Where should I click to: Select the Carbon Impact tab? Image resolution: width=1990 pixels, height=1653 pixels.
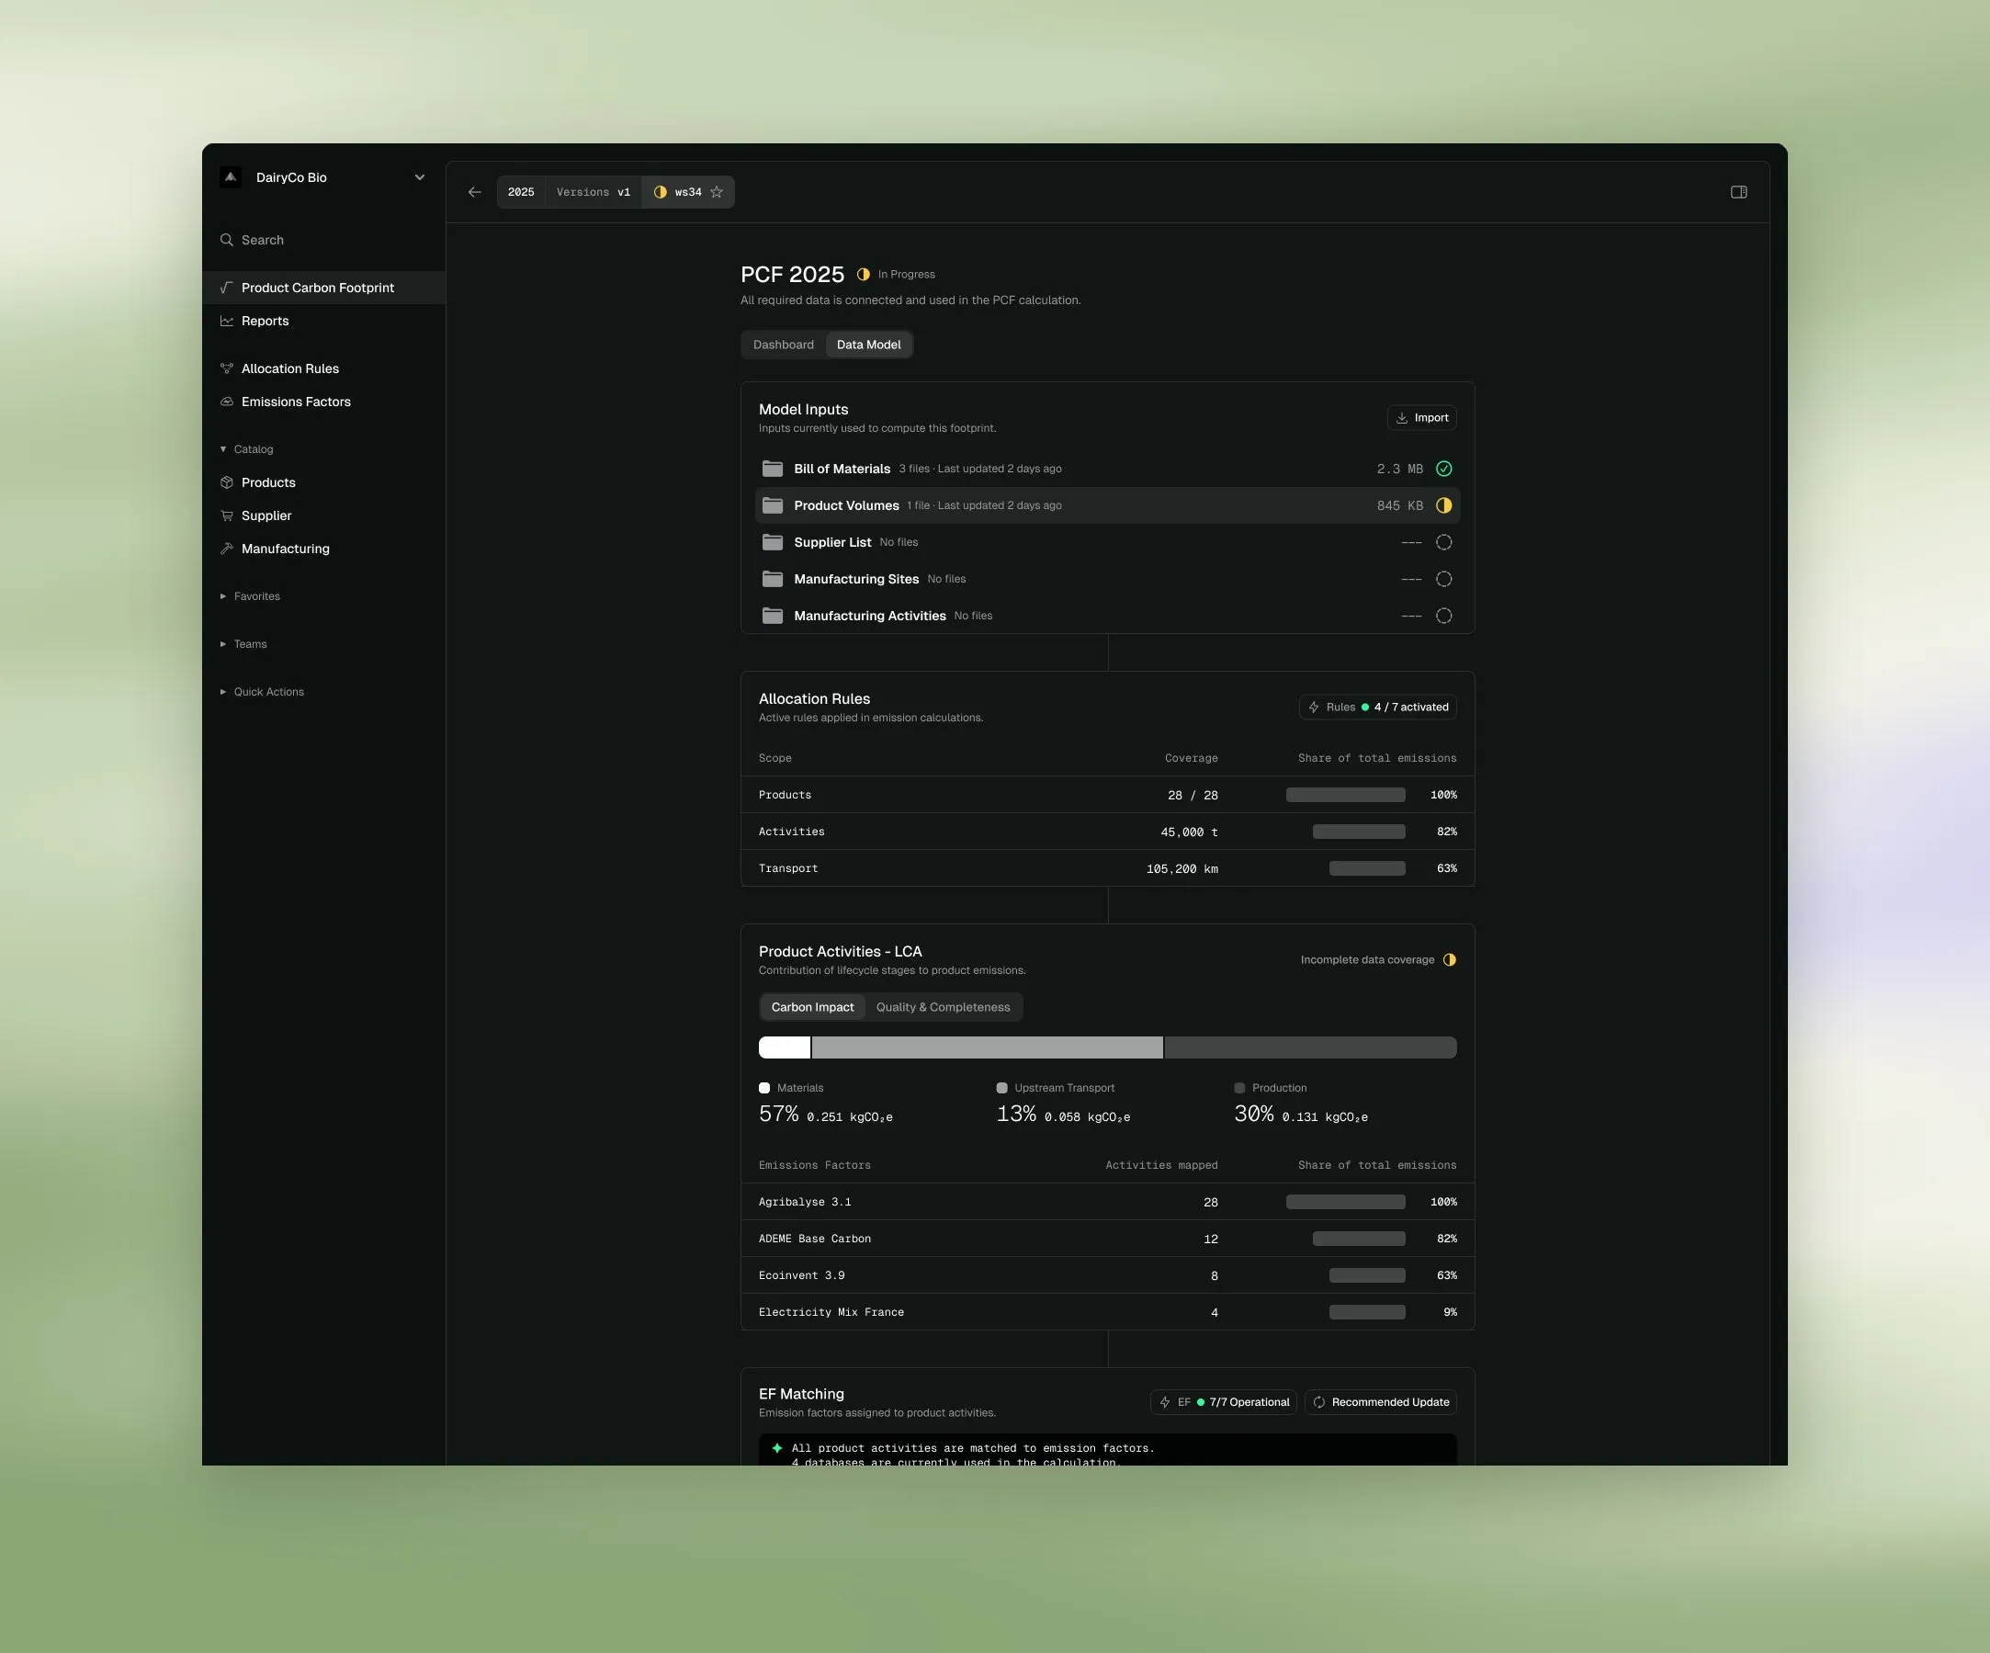812,1008
